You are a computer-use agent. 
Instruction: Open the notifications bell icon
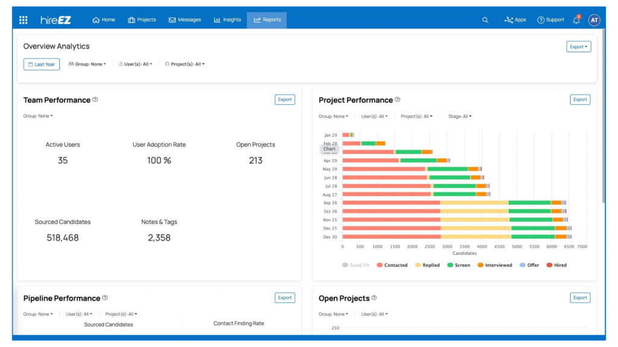[576, 20]
